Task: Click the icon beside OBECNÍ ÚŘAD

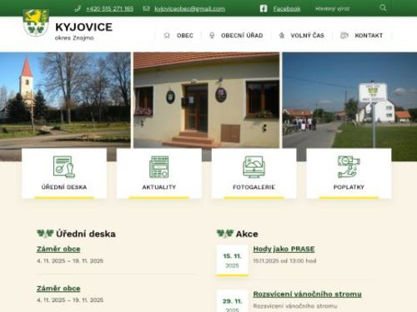Action: [x=212, y=36]
